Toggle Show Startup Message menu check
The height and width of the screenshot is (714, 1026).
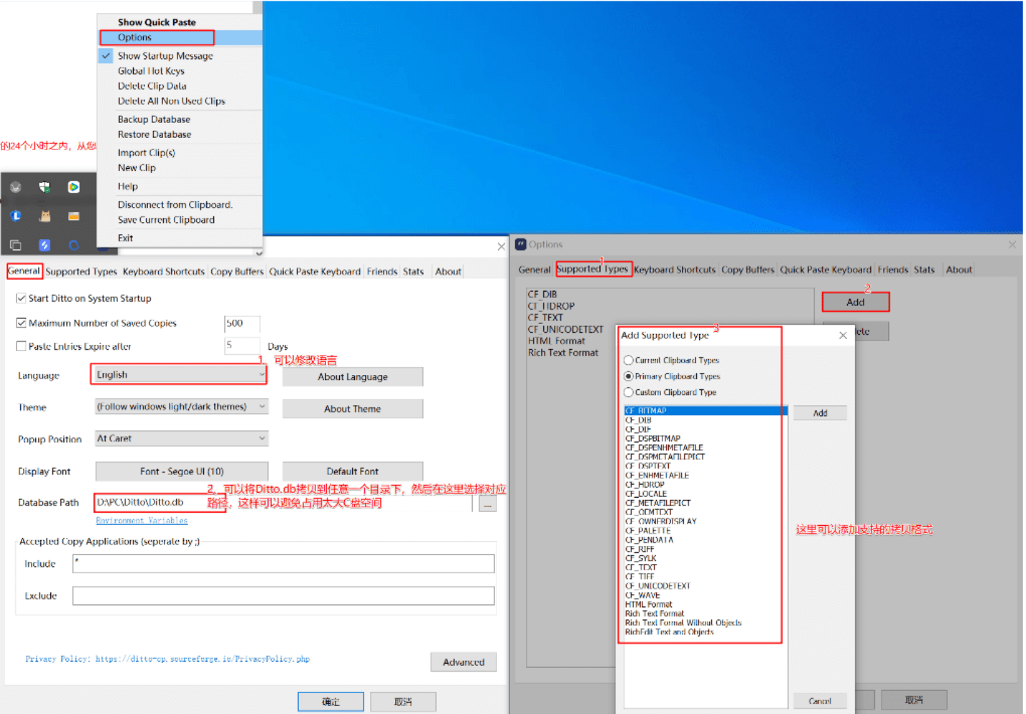106,55
